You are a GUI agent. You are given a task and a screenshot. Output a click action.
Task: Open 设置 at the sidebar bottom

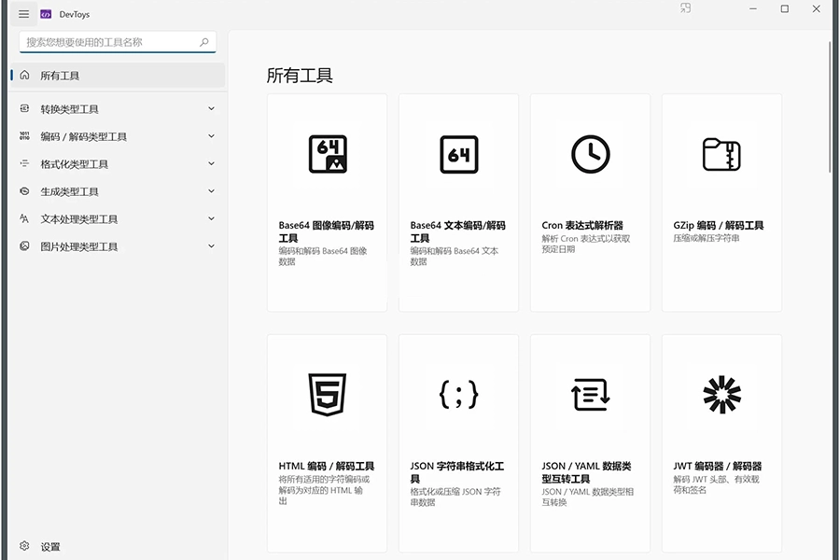click(50, 547)
